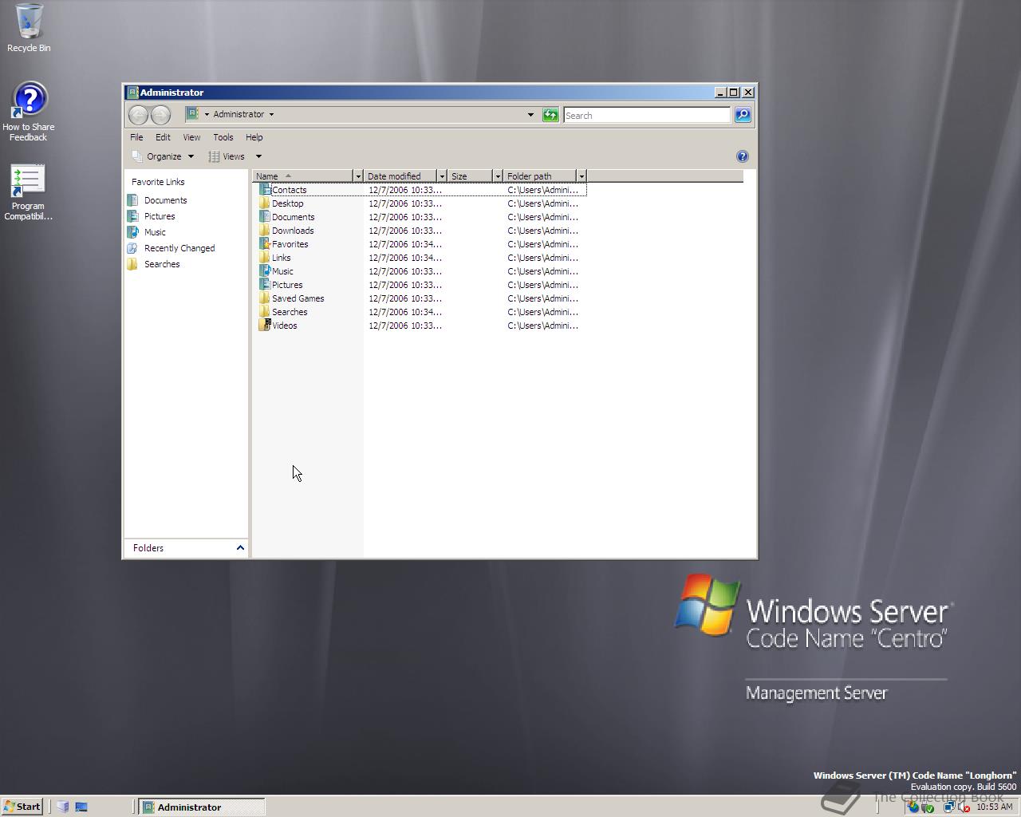Expand arrow before Administrator in address bar

coord(207,115)
